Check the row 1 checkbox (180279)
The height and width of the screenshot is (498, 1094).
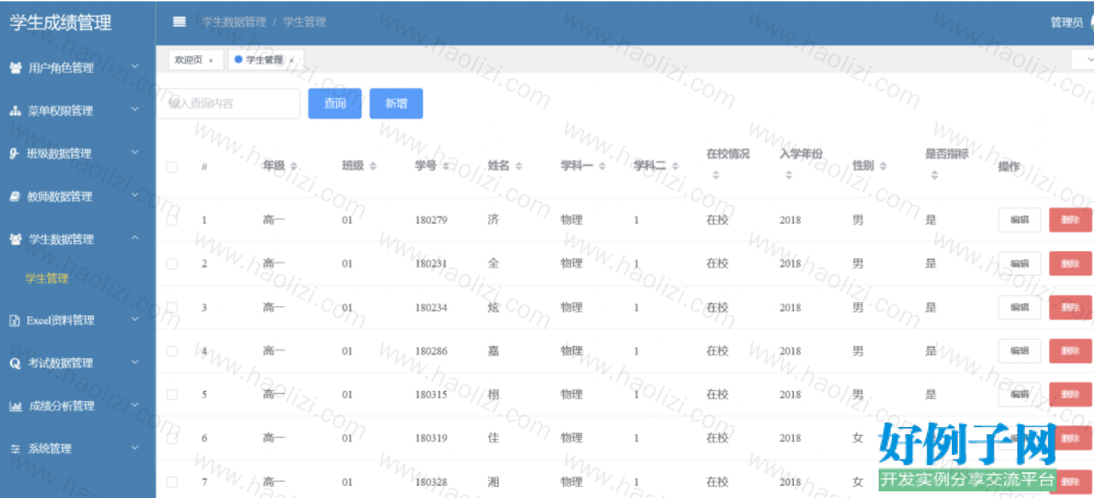pyautogui.click(x=172, y=220)
